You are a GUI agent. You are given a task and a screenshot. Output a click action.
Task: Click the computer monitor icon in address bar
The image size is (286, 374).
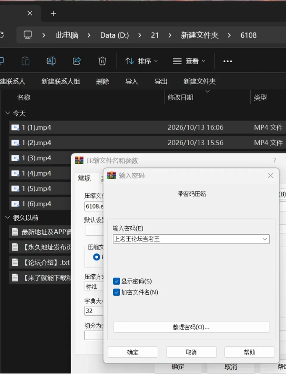pos(28,35)
